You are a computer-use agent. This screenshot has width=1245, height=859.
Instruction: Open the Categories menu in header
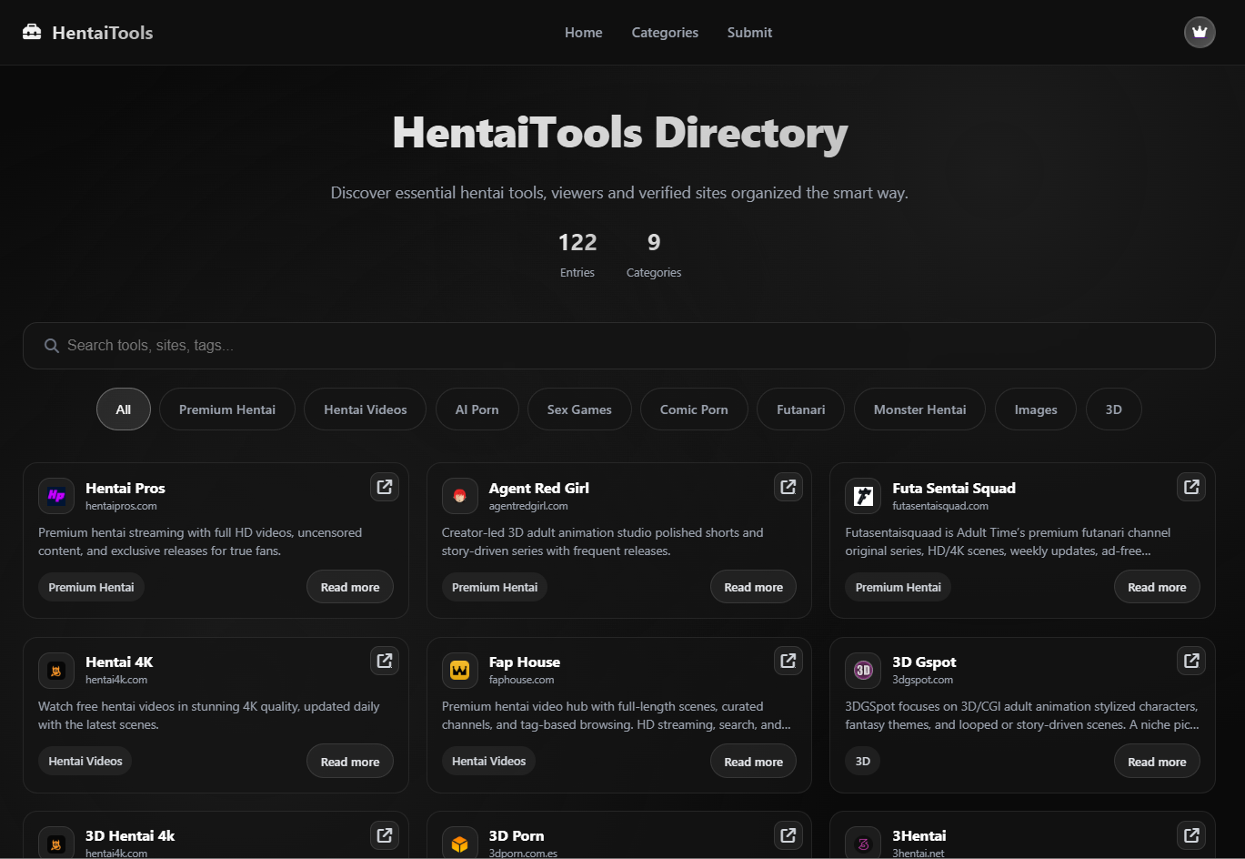pyautogui.click(x=665, y=33)
